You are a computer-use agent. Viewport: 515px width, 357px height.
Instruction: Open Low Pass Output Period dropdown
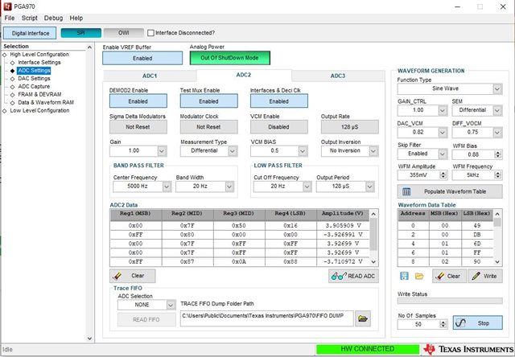click(369, 187)
